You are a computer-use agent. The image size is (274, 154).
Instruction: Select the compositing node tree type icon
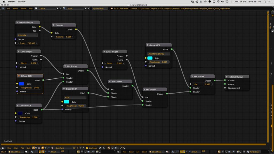[x=37, y=148]
